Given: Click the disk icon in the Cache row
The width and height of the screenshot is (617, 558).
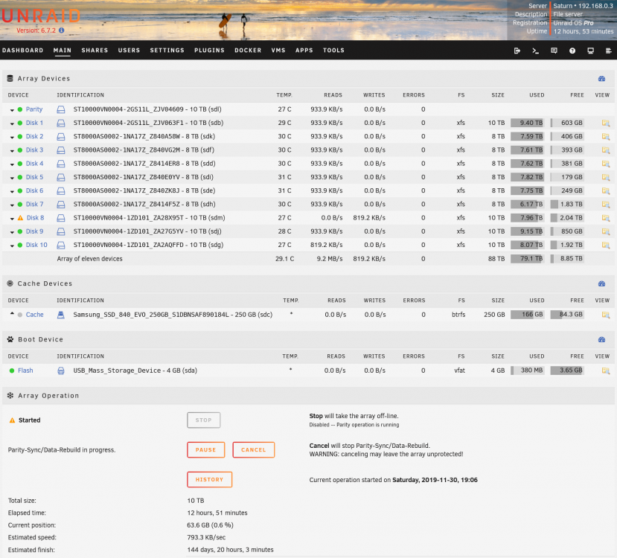Looking at the screenshot, I should point(60,315).
